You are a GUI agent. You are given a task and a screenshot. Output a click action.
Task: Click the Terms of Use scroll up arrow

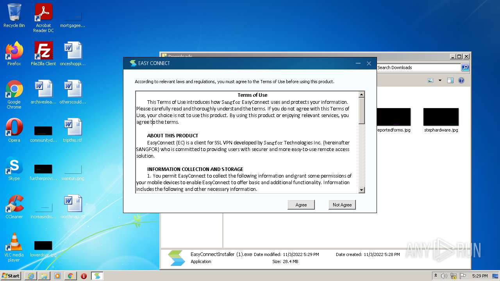click(x=361, y=94)
